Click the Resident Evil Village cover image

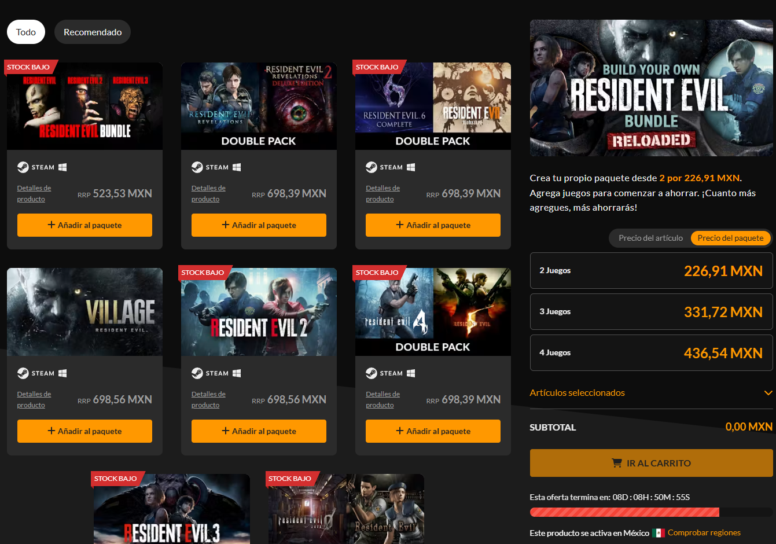[x=84, y=312]
